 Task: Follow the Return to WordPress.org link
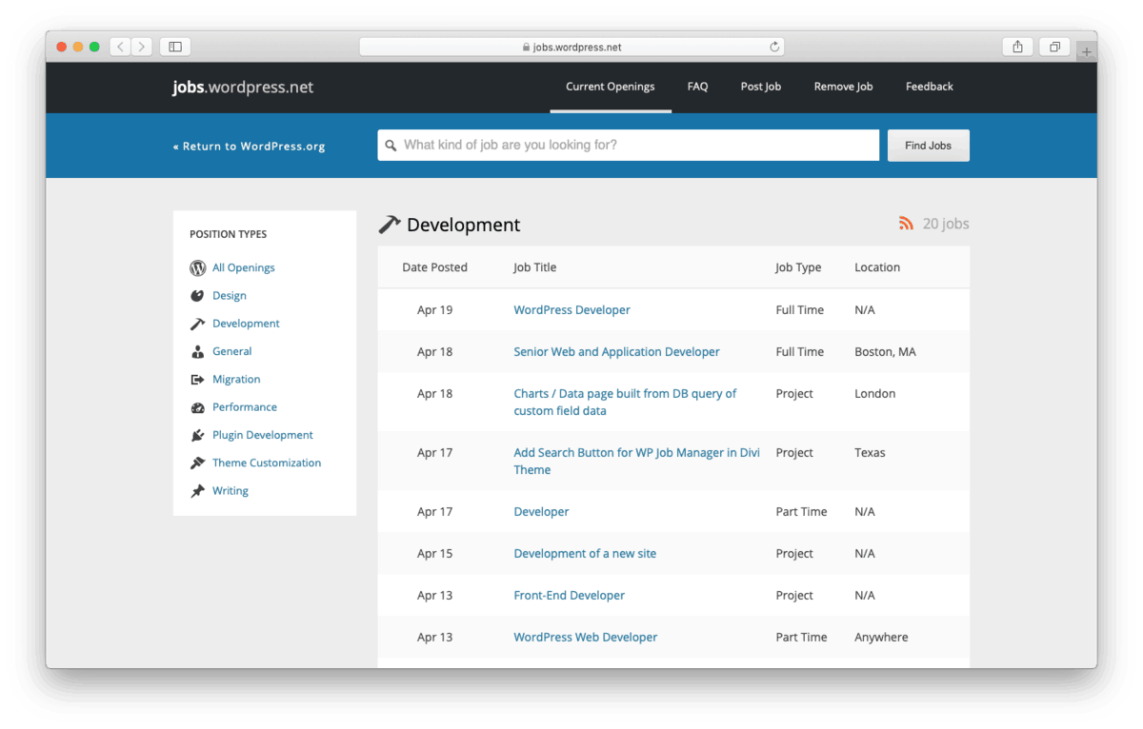[x=250, y=147]
